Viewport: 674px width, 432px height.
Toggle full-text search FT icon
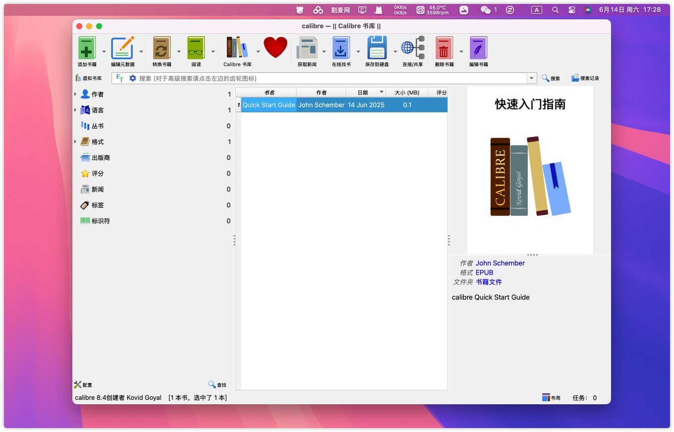pos(120,78)
